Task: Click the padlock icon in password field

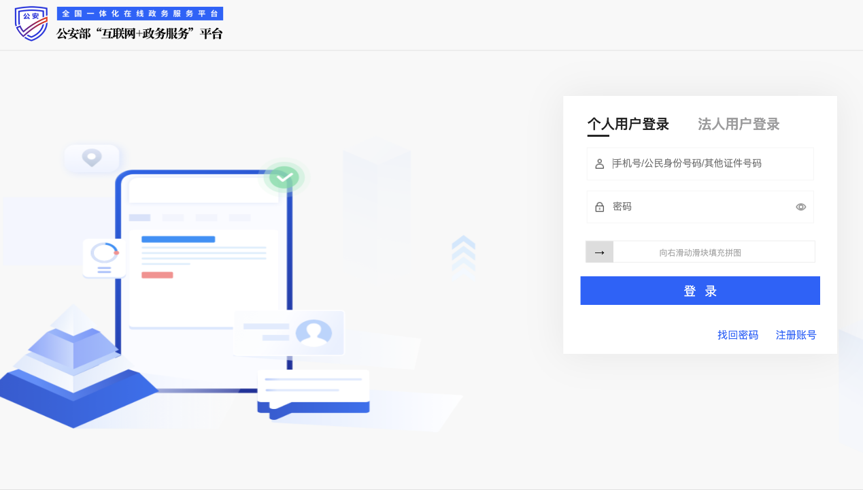Action: pyautogui.click(x=598, y=206)
